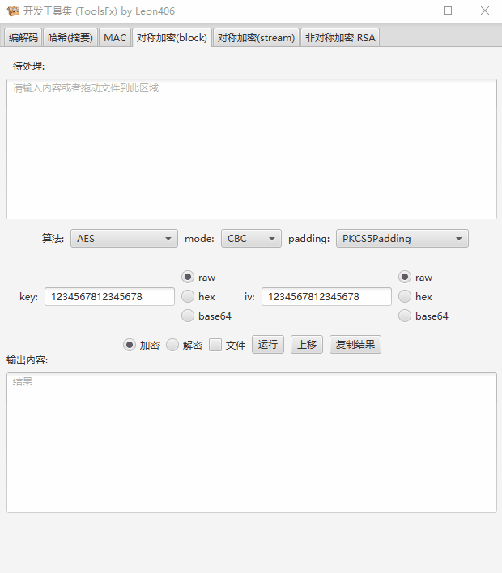Open the 对称加密(block) tab
The width and height of the screenshot is (502, 573).
[172, 38]
